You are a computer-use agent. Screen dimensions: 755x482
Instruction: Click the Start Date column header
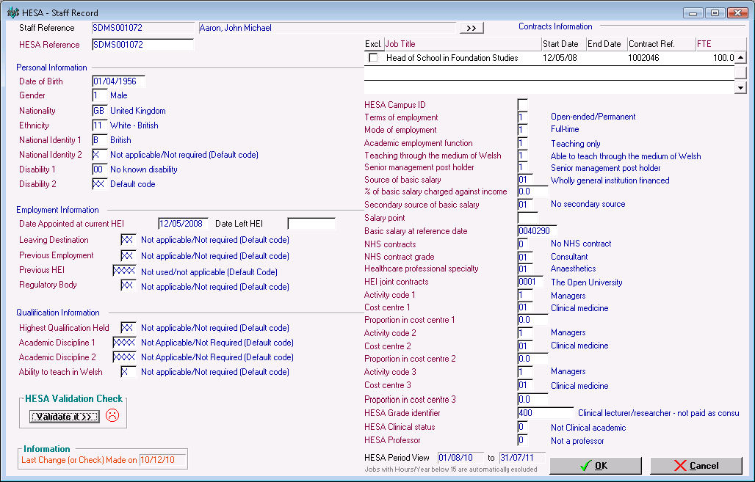[564, 44]
